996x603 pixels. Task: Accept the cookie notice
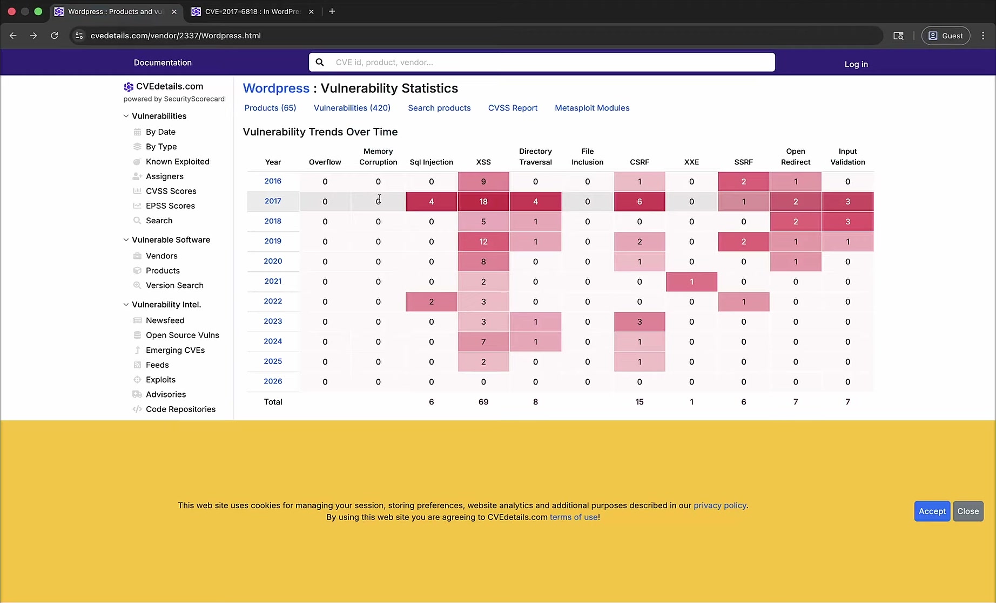pos(932,511)
